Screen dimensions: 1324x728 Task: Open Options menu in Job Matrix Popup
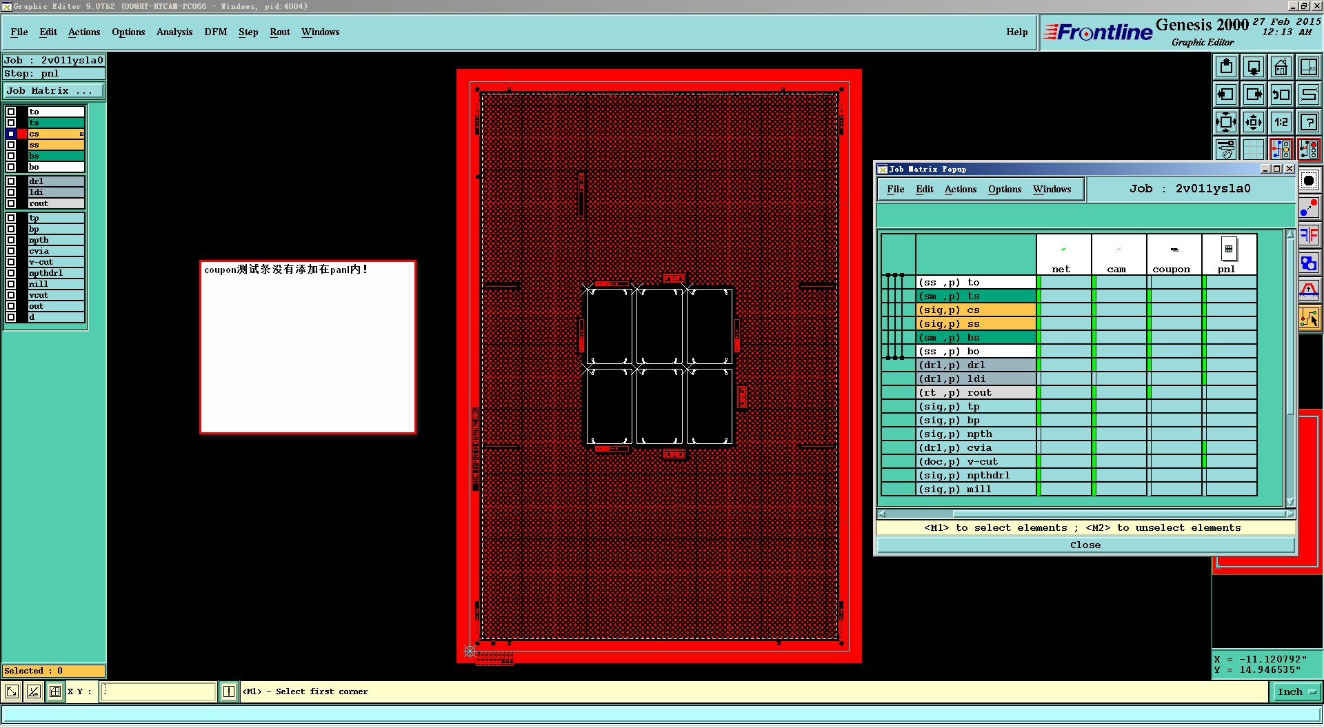(1005, 190)
